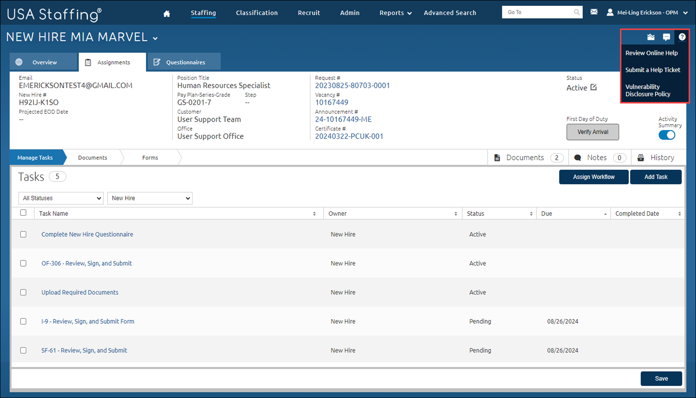This screenshot has height=398, width=696.
Task: Open OF-306 Review, Sign, and Submit task
Action: point(87,263)
